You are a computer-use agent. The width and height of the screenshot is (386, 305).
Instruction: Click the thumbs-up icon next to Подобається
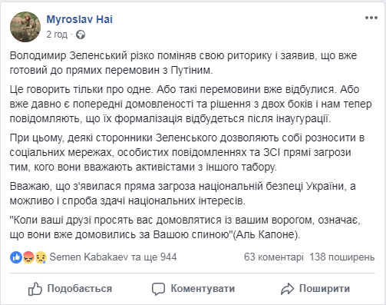pos(35,289)
